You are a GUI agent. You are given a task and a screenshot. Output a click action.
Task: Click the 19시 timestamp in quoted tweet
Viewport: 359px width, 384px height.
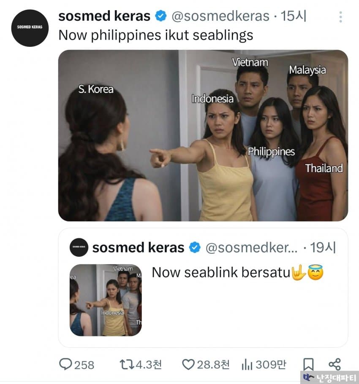323,247
